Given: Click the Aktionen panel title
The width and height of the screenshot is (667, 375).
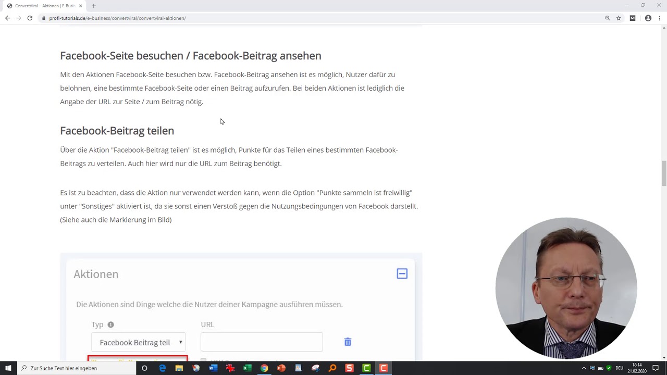Looking at the screenshot, I should click(x=96, y=274).
